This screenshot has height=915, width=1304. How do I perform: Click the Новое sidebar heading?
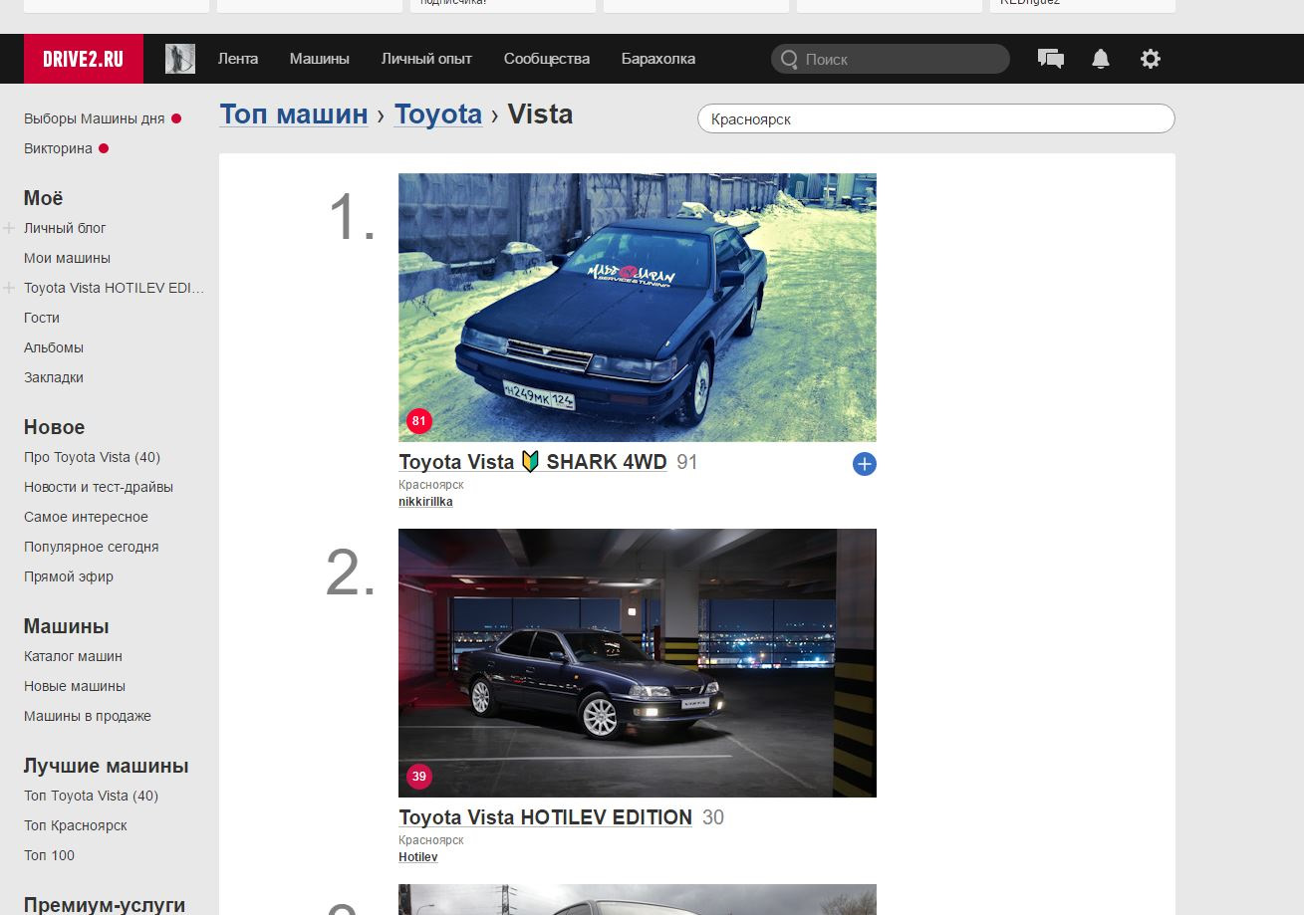pos(54,427)
